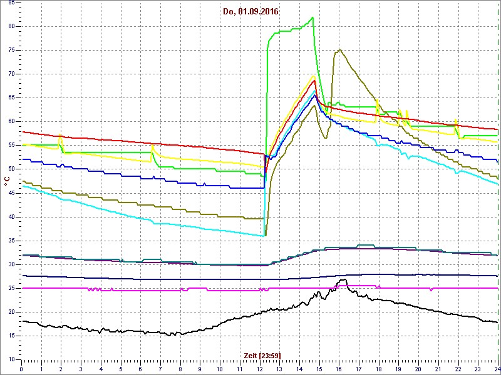This screenshot has height=375, width=501.
Task: Click hour 4 on the time axis
Action: pyautogui.click(x=101, y=369)
